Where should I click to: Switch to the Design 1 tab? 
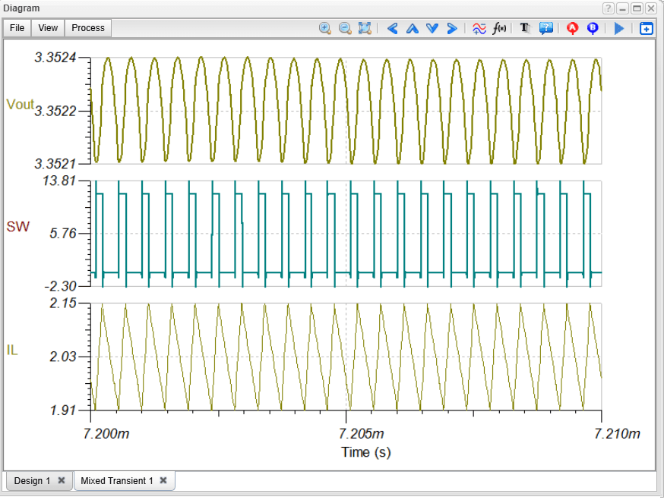pyautogui.click(x=32, y=481)
